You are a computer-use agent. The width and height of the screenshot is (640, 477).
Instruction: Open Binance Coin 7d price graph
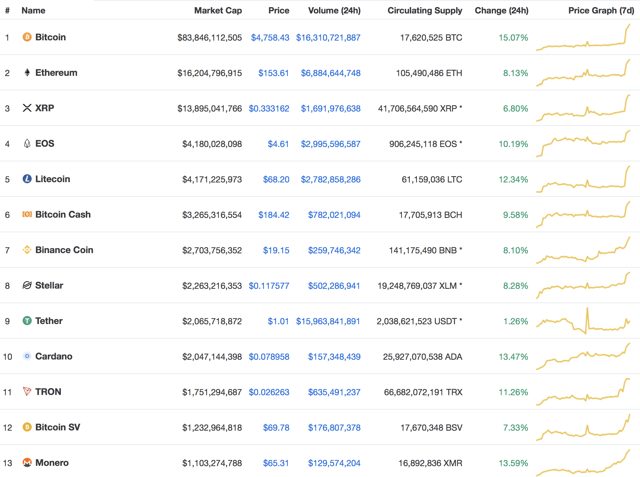(583, 250)
